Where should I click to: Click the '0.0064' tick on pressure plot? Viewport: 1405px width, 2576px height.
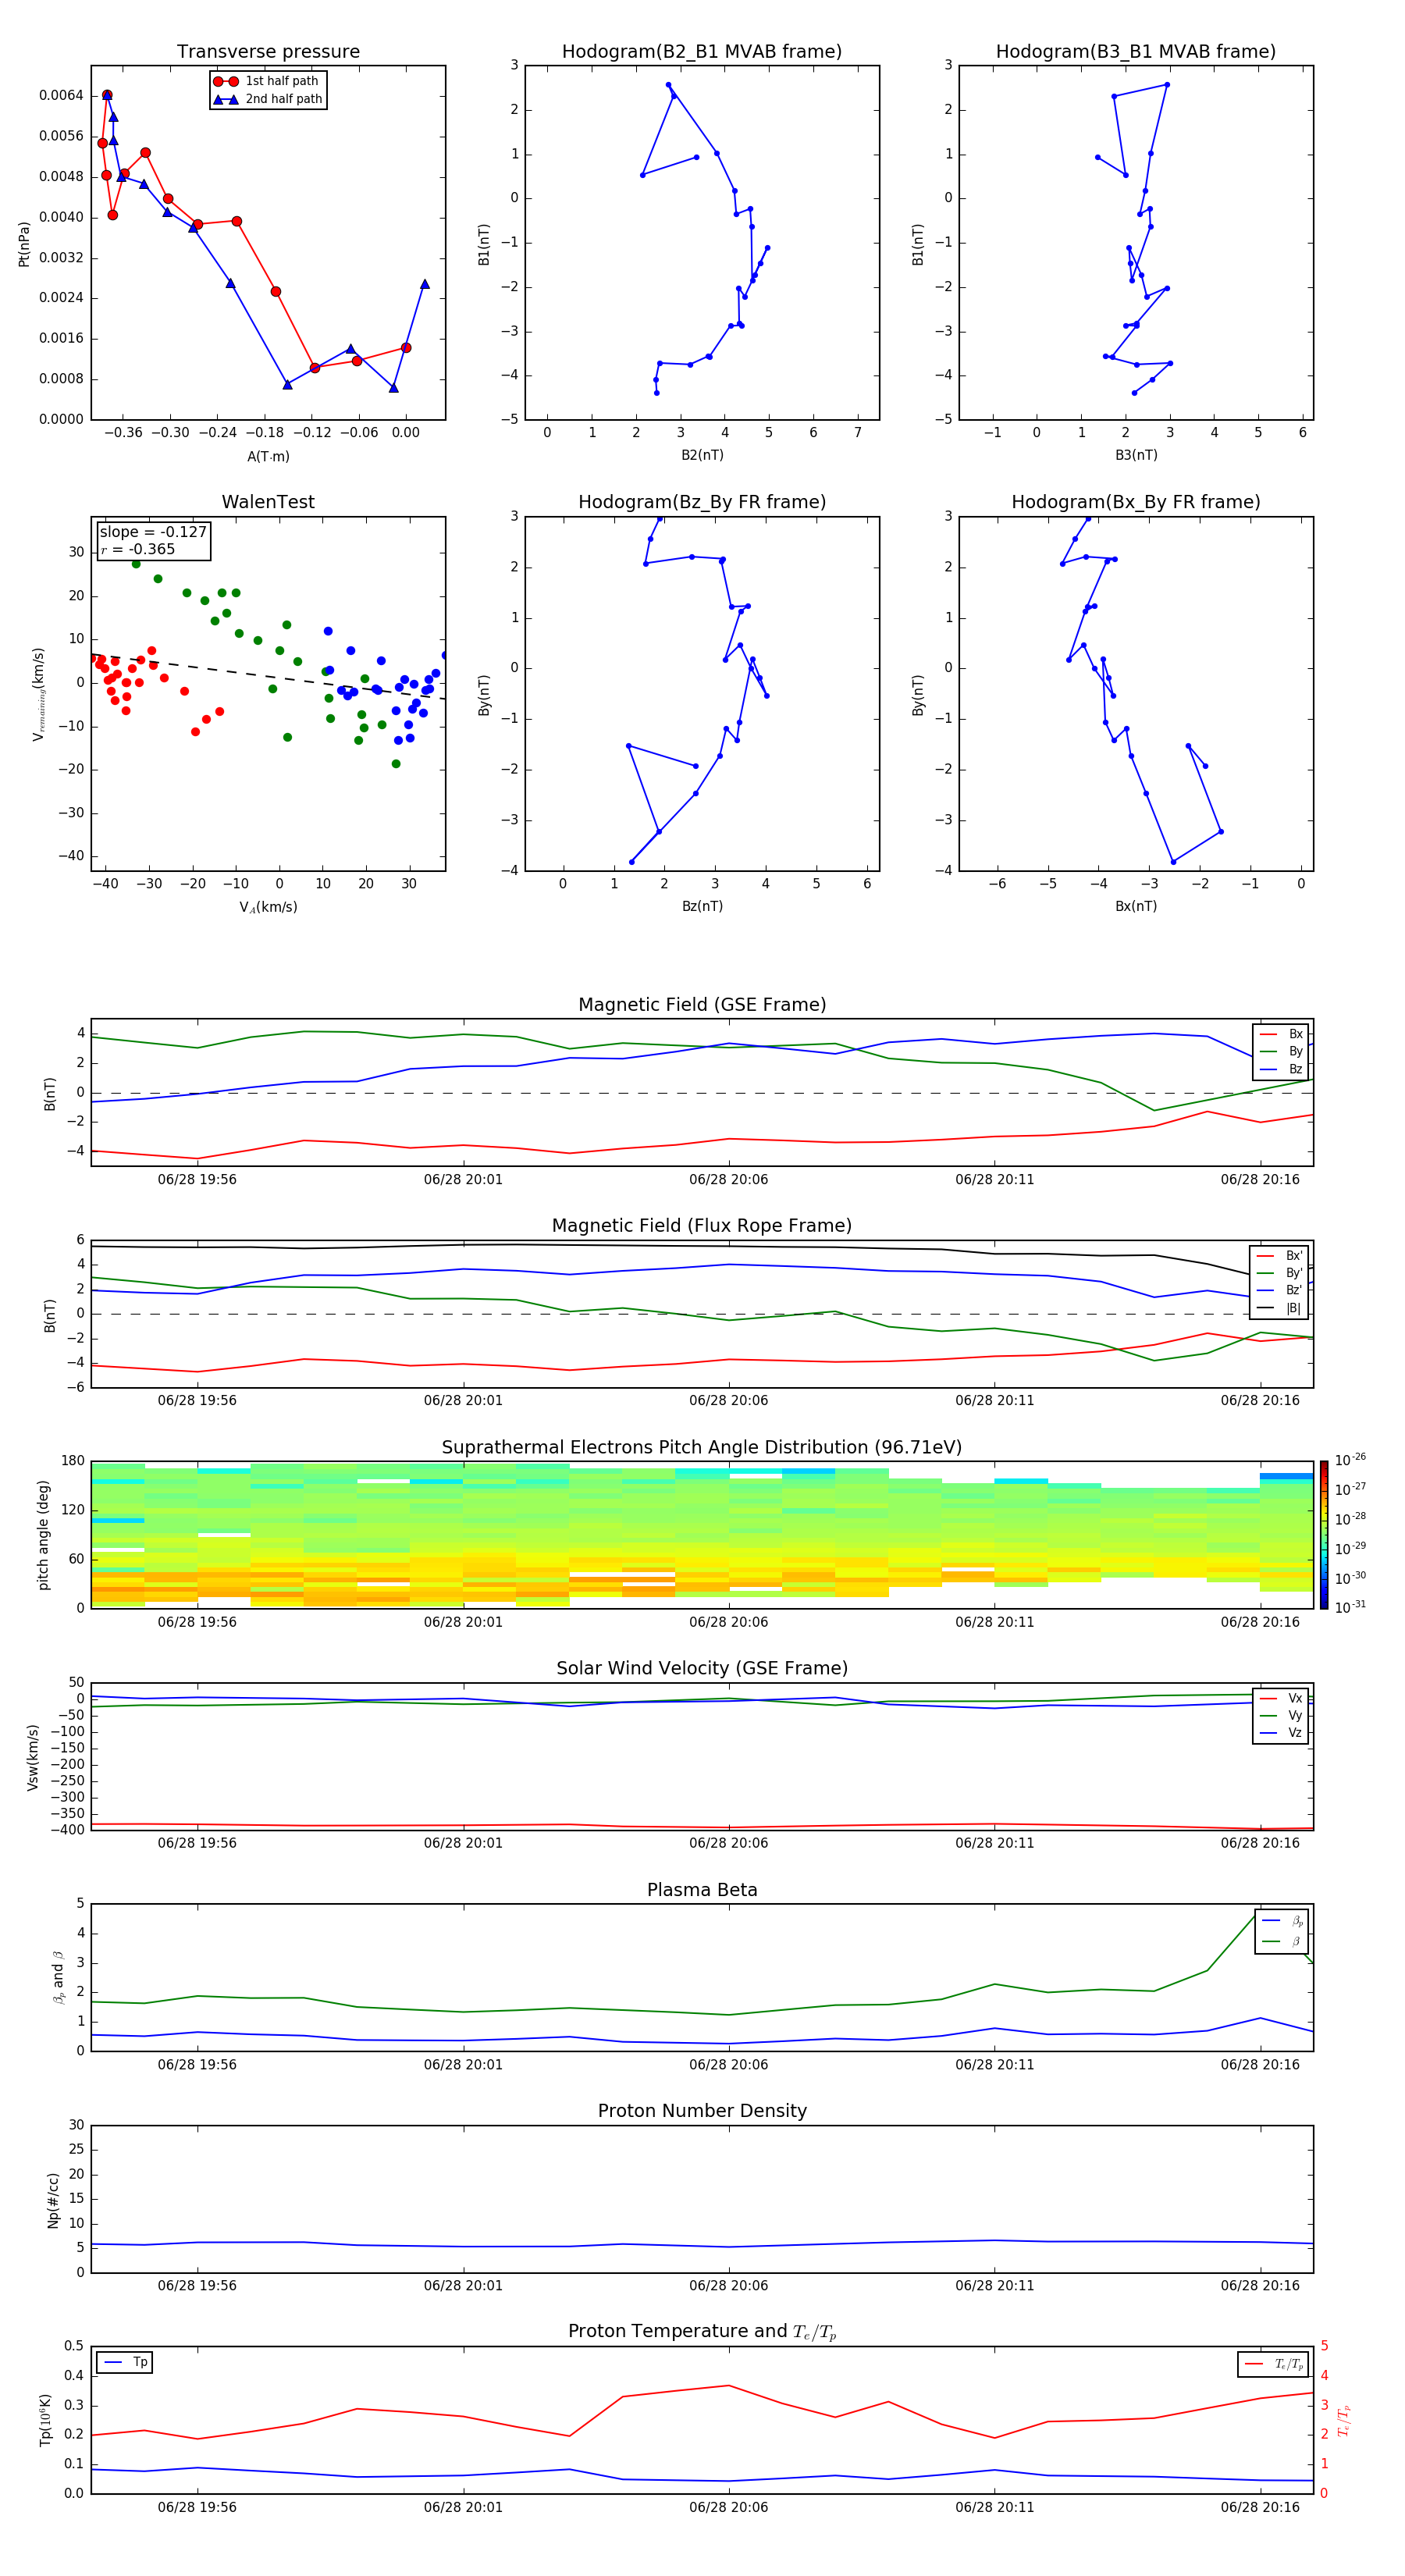[61, 96]
